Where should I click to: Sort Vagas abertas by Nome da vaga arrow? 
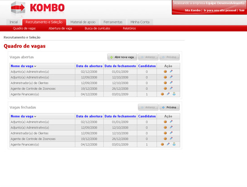pyautogui.click(x=35, y=67)
